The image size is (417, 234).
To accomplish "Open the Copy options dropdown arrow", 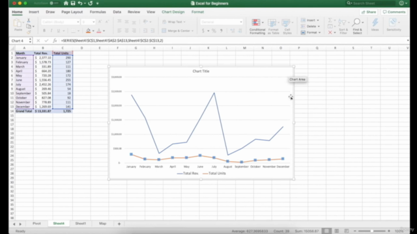I will pos(33,26).
